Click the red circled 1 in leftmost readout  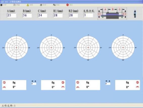click(x=4, y=83)
